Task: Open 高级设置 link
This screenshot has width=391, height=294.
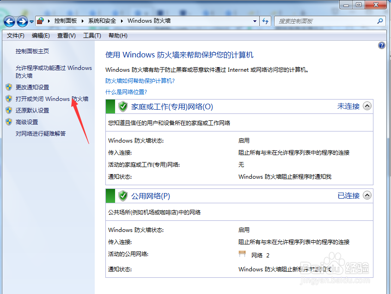Action: point(27,122)
